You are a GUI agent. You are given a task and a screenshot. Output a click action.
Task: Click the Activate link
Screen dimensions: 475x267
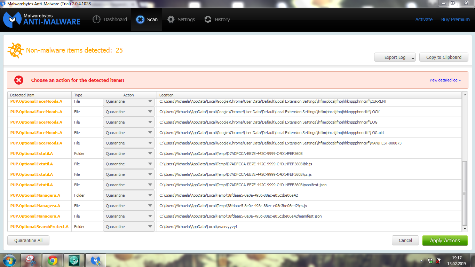424,19
